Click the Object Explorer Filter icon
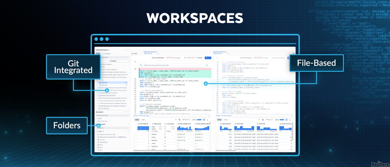This screenshot has width=390, height=167. (97, 131)
